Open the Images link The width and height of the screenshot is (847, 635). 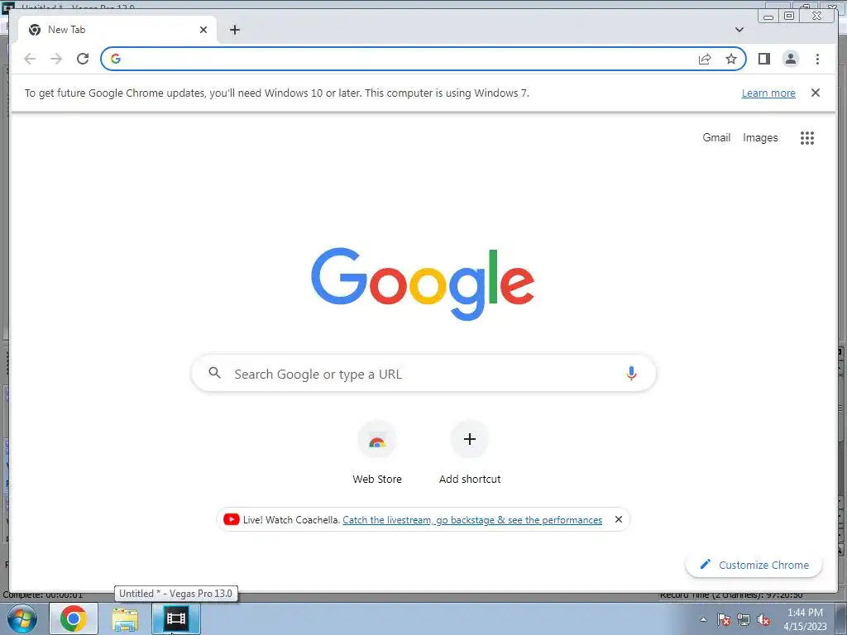point(760,138)
